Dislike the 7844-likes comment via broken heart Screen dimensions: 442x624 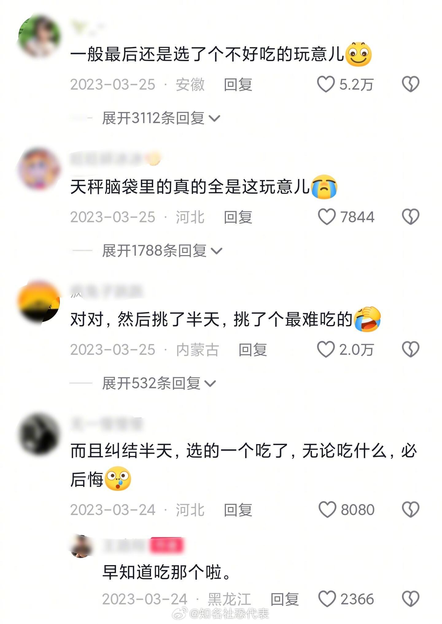point(411,217)
